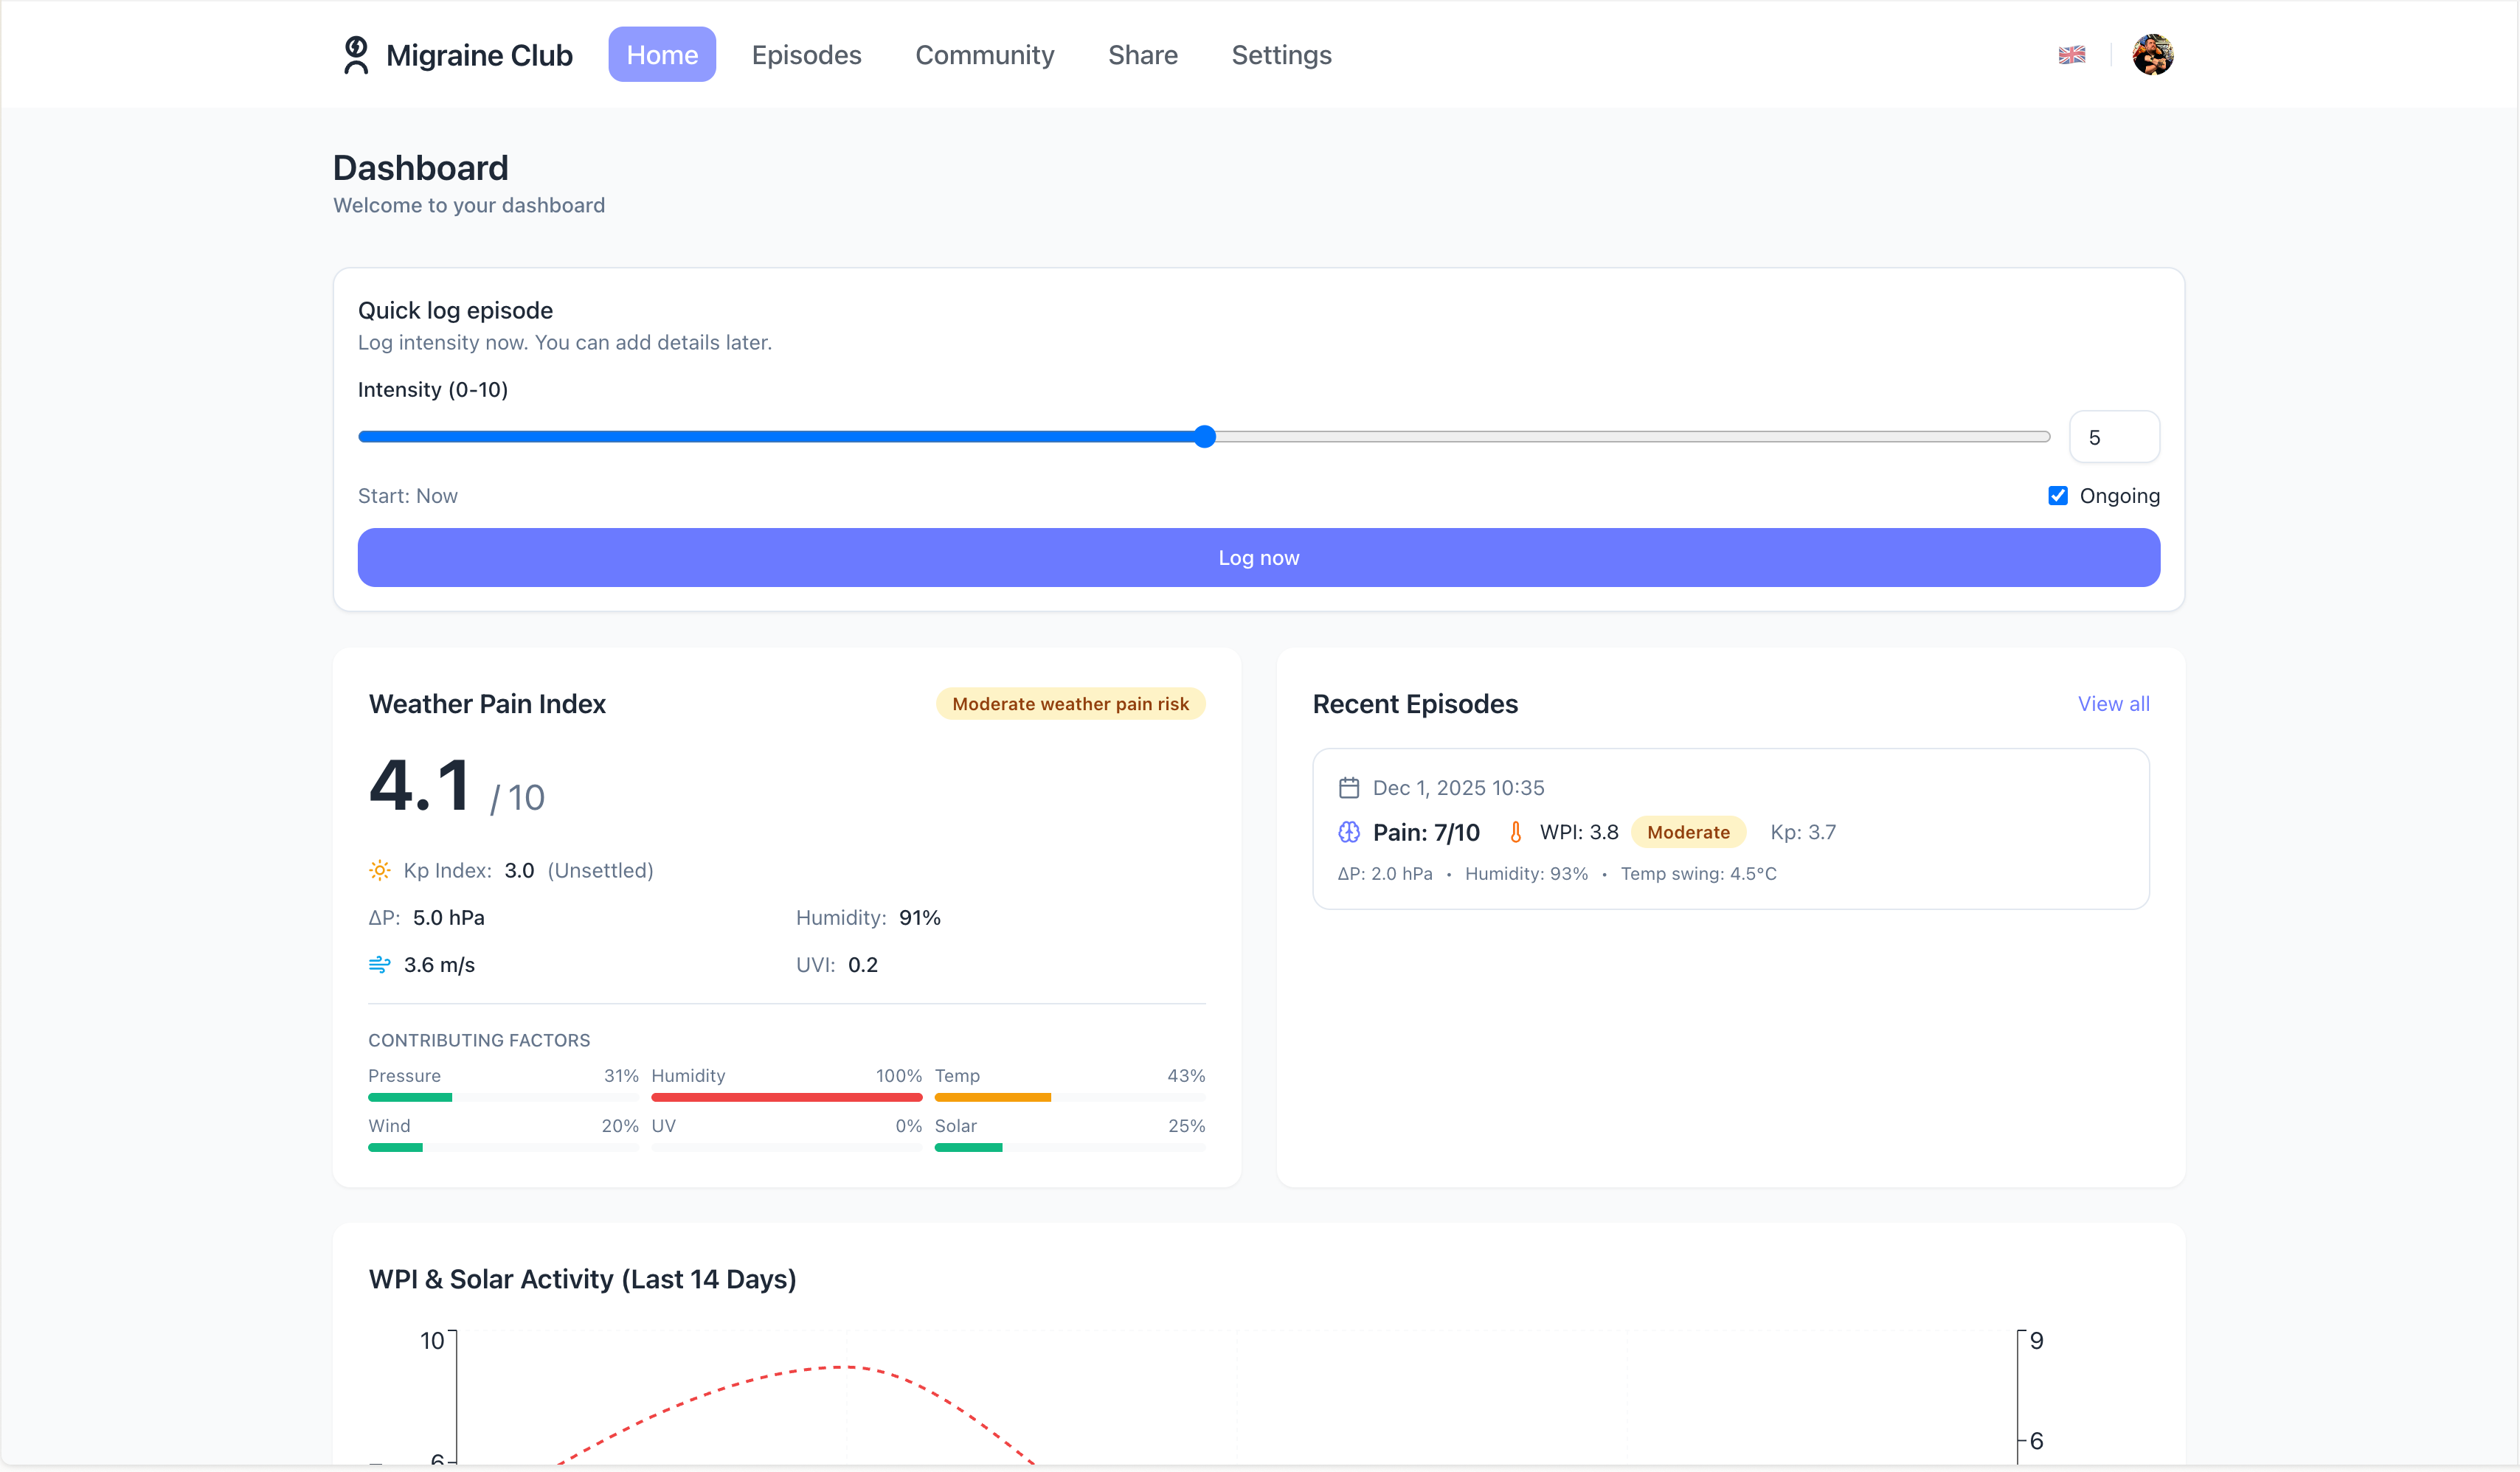Screen dimensions: 2520x1472
Task: Click the Migraine Club logo icon
Action: point(355,55)
